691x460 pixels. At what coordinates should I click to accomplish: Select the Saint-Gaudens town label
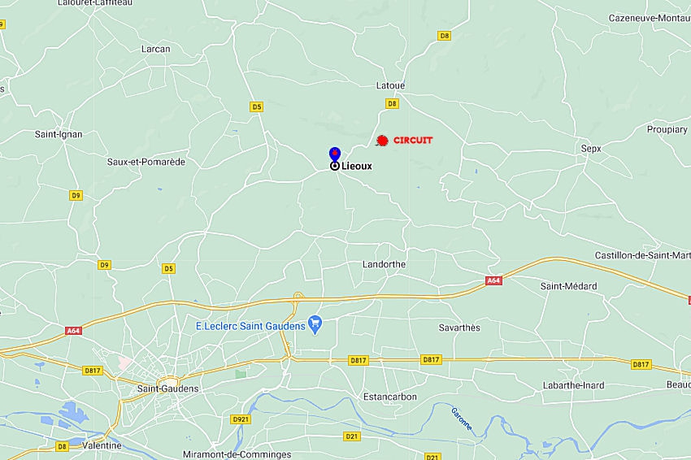point(168,388)
